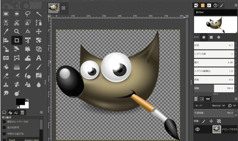The image size is (238, 141).
Task: Select the Smudge tool
Action: pyautogui.click(x=6, y=93)
